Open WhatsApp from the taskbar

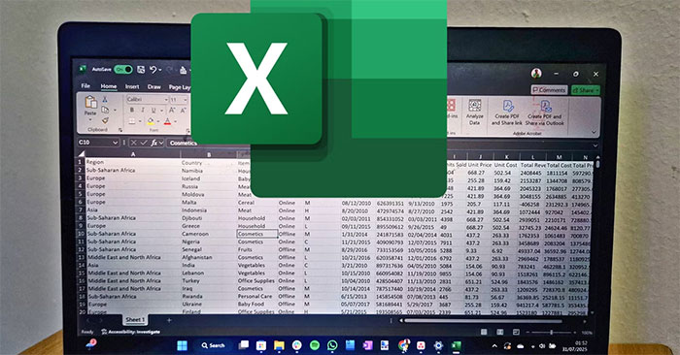tap(332, 345)
